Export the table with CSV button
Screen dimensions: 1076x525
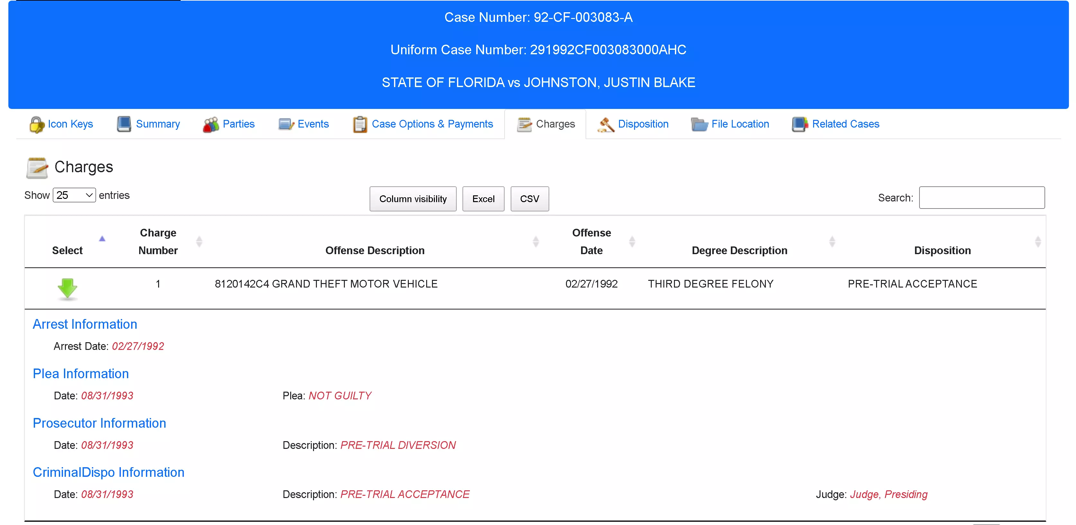530,199
